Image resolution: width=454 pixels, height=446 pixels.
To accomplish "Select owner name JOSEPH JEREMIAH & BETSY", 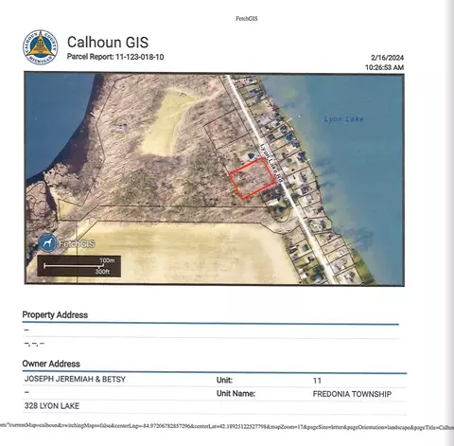I will coord(75,379).
